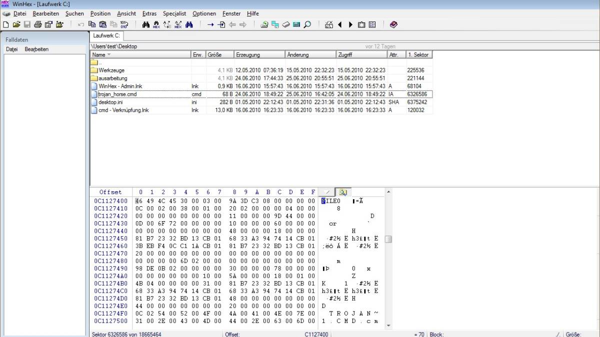Click the table grid icon in toolbar

(x=372, y=24)
